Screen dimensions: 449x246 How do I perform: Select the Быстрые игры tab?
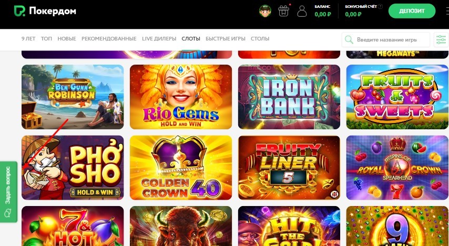(226, 39)
